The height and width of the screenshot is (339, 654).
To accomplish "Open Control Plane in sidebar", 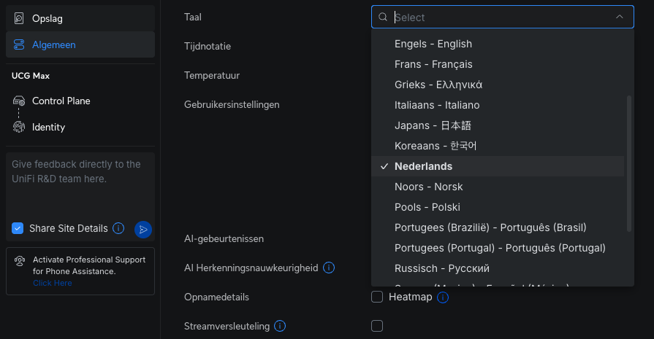I will pyautogui.click(x=61, y=101).
